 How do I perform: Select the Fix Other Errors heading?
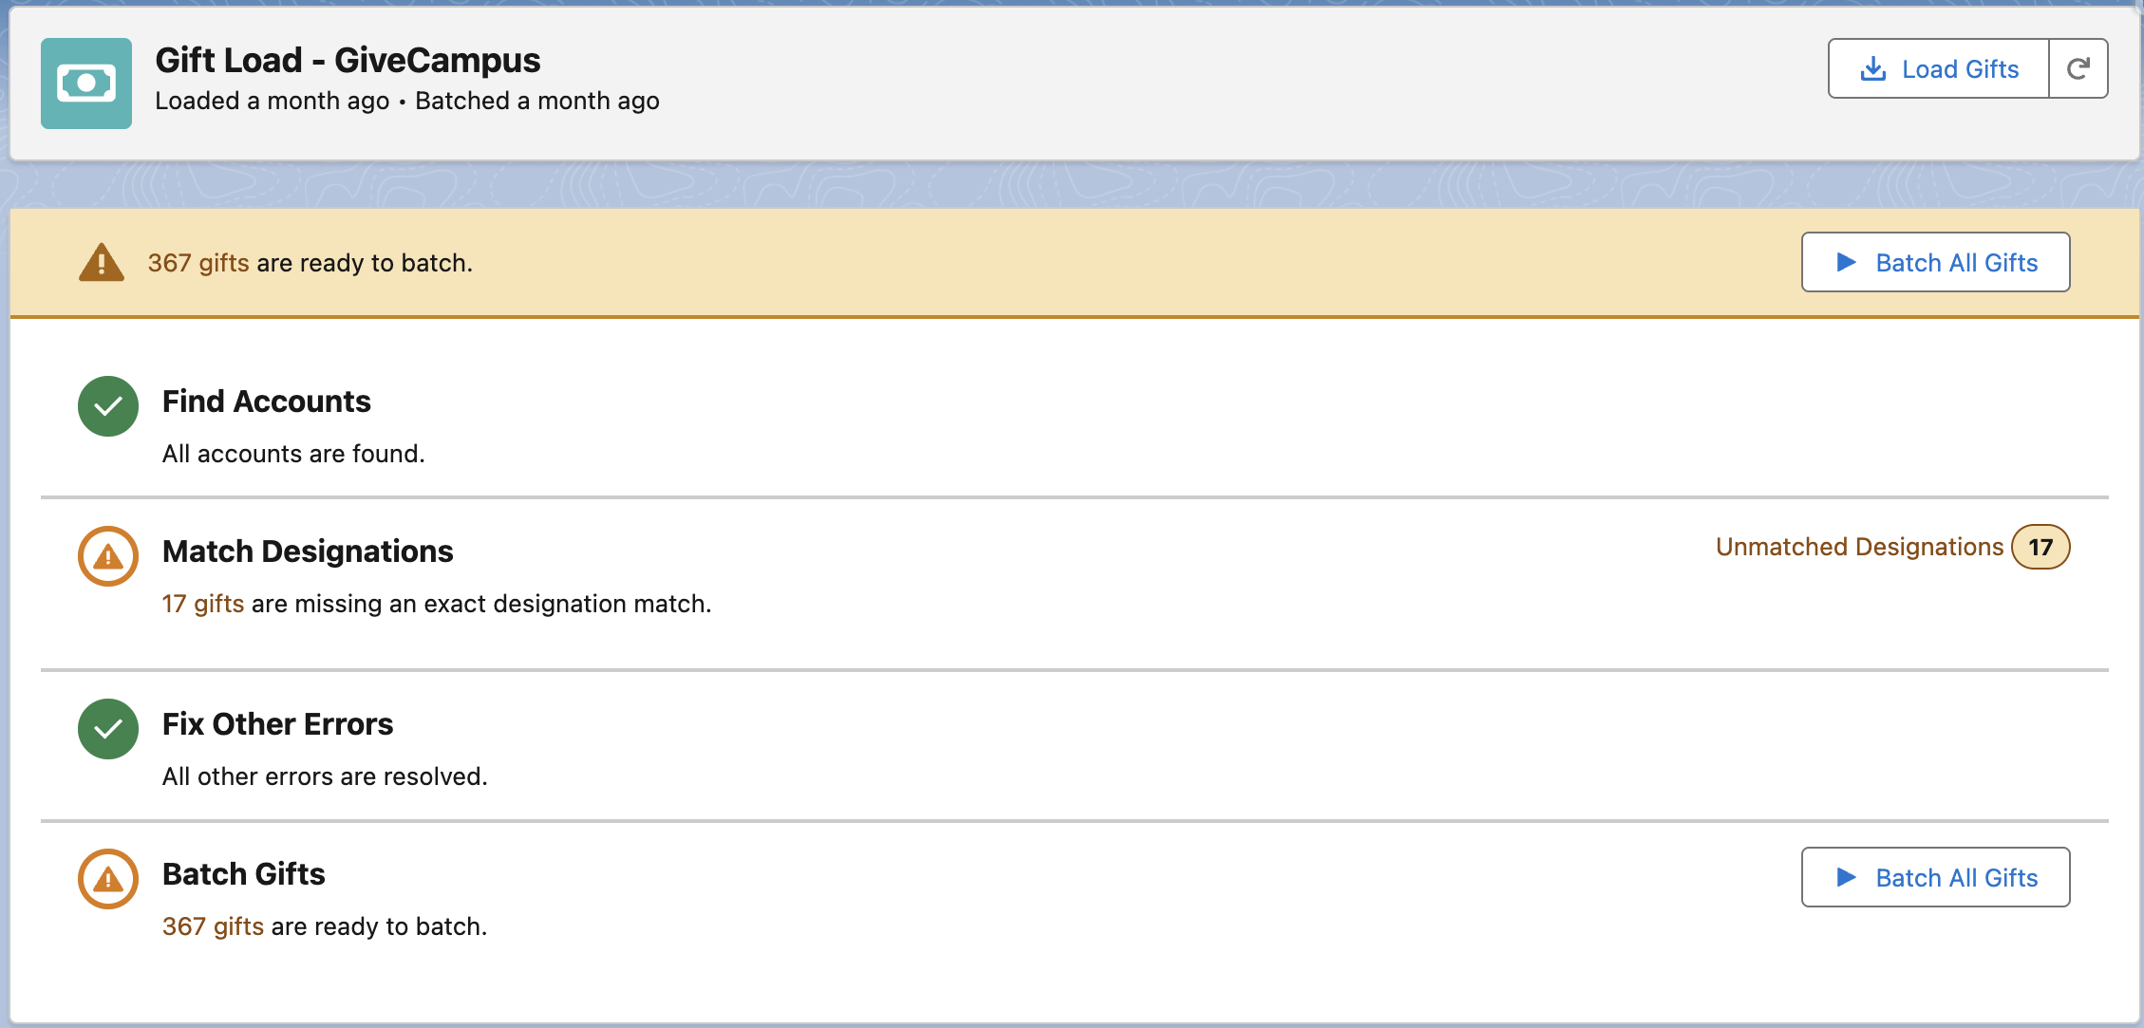(x=277, y=724)
